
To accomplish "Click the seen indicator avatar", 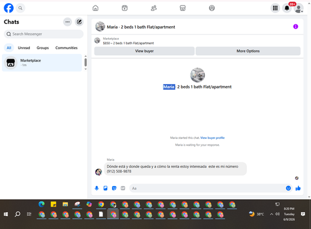I will [297, 178].
